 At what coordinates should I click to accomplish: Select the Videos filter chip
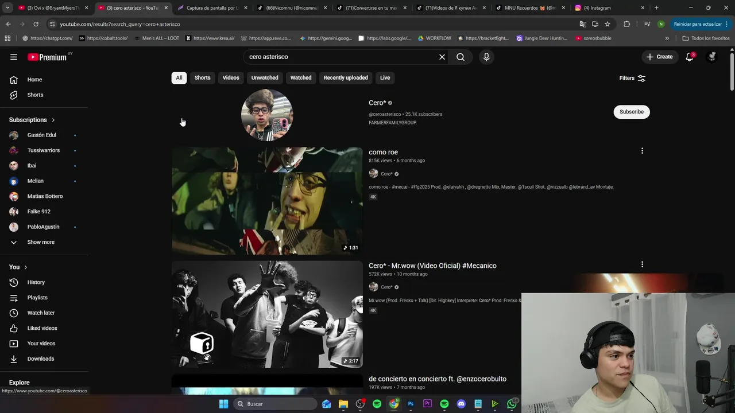[x=231, y=78]
